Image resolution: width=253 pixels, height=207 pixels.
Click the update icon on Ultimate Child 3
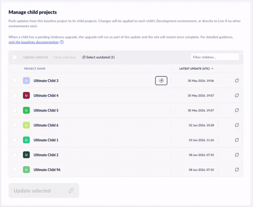click(161, 81)
